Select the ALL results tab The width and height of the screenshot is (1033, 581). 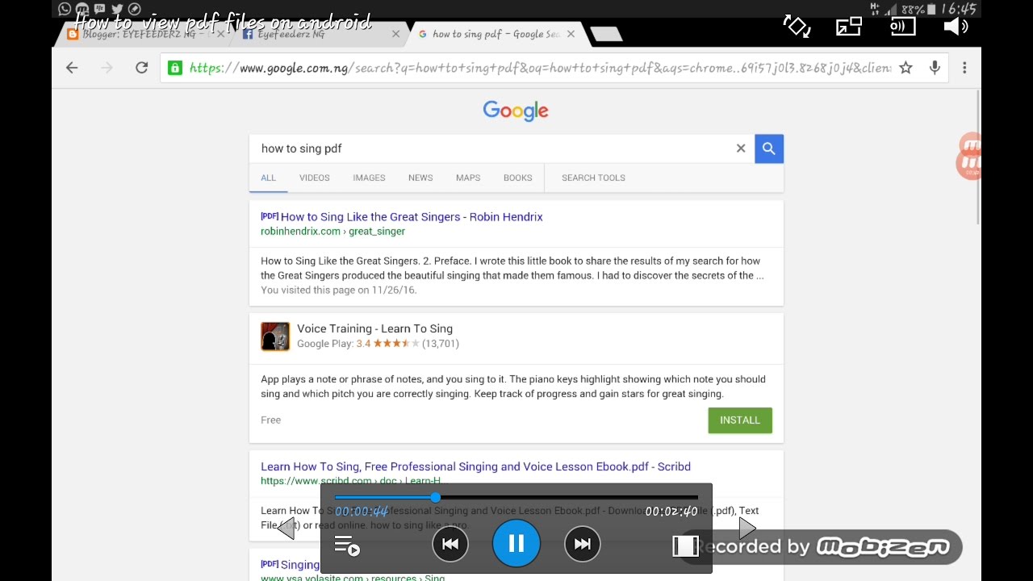pyautogui.click(x=268, y=178)
